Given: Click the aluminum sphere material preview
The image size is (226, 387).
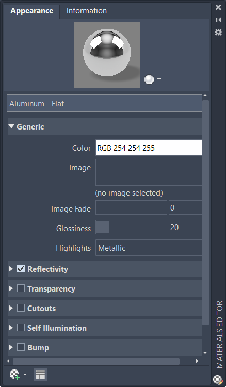Looking at the screenshot, I should [107, 55].
